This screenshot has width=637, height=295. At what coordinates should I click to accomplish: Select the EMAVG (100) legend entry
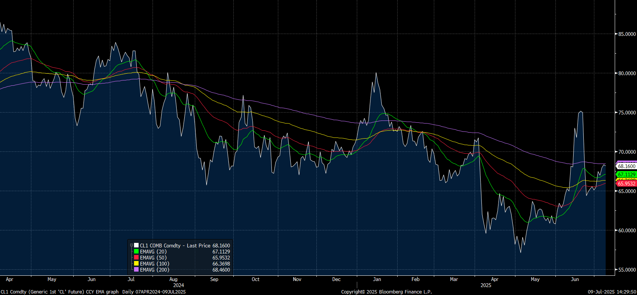click(x=155, y=264)
